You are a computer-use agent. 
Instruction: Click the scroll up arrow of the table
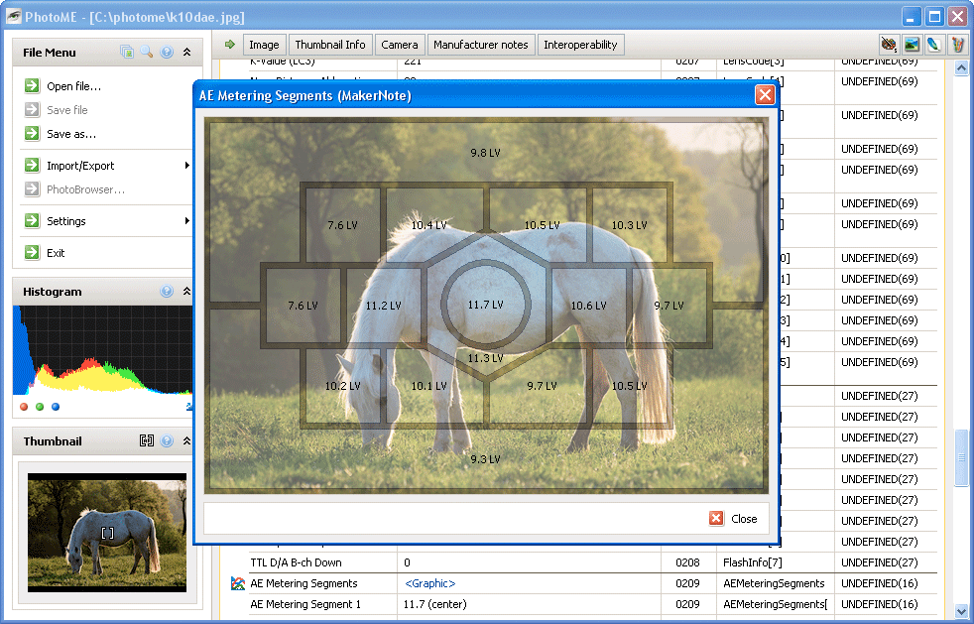click(x=961, y=67)
